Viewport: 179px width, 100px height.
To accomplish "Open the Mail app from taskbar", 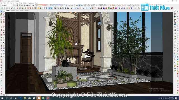I will [34, 98].
